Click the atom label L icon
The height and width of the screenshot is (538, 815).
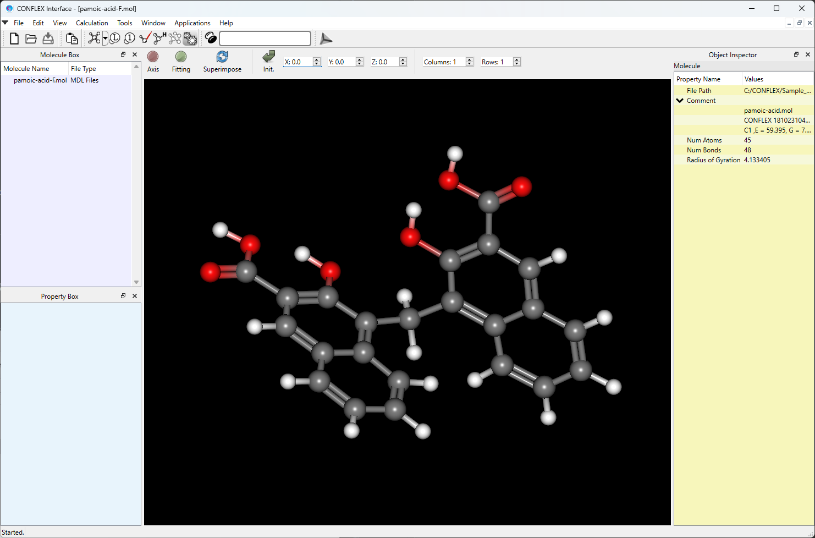pos(115,39)
